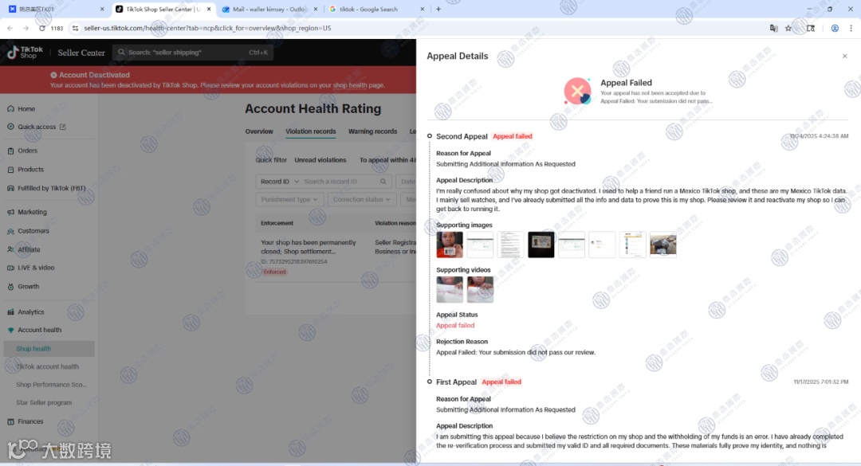Switch to the Overview tab
Image resolution: width=861 pixels, height=466 pixels.
point(259,131)
